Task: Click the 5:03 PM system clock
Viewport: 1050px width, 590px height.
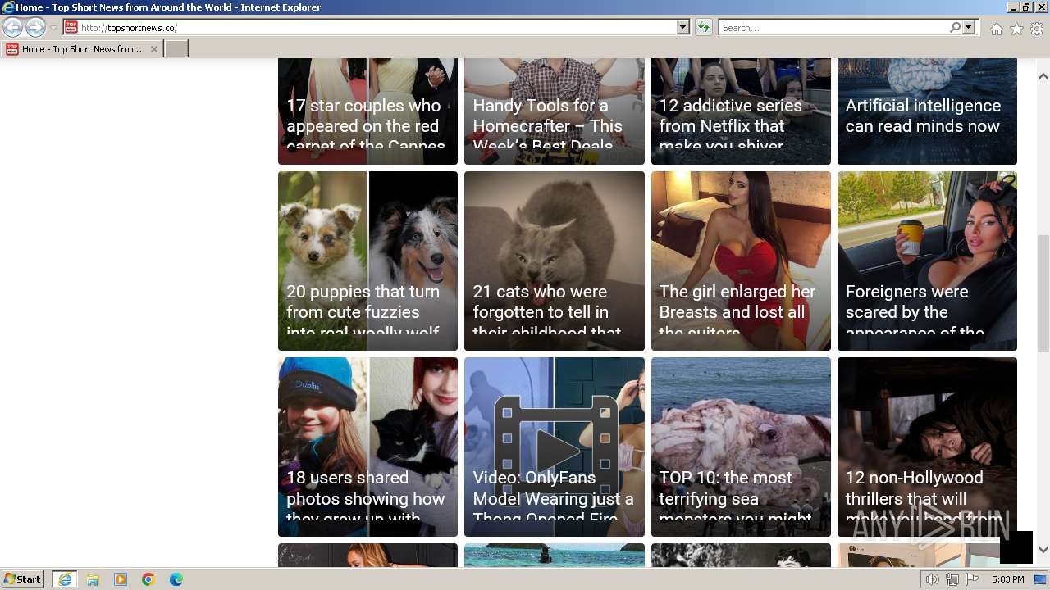Action: 1007,579
